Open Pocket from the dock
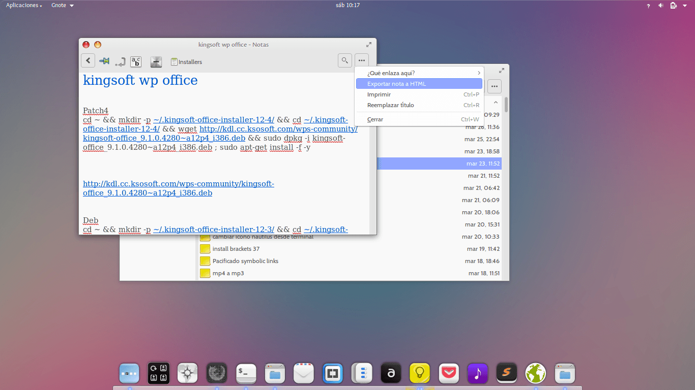Viewport: 695px width, 390px height. click(x=449, y=373)
